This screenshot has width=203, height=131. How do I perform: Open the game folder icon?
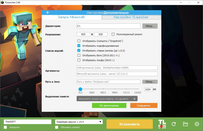pos(185,124)
